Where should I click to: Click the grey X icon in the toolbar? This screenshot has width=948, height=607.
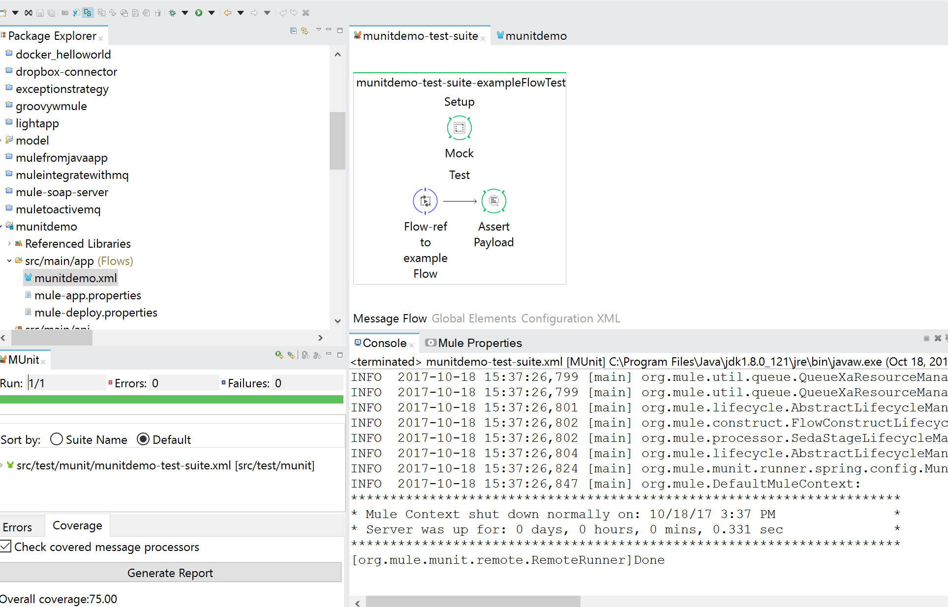[306, 13]
